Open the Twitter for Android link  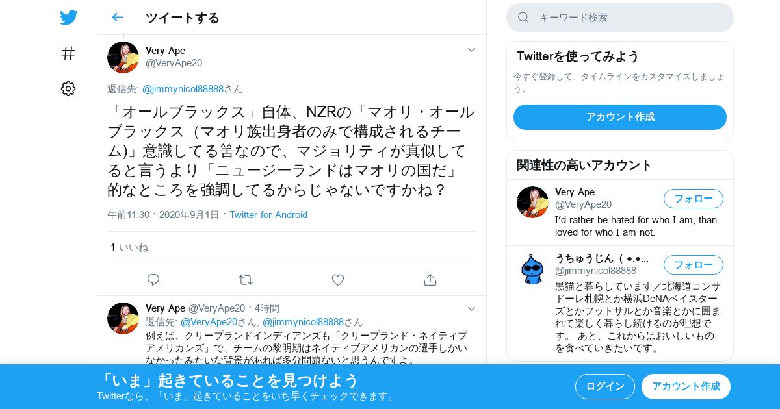[268, 215]
